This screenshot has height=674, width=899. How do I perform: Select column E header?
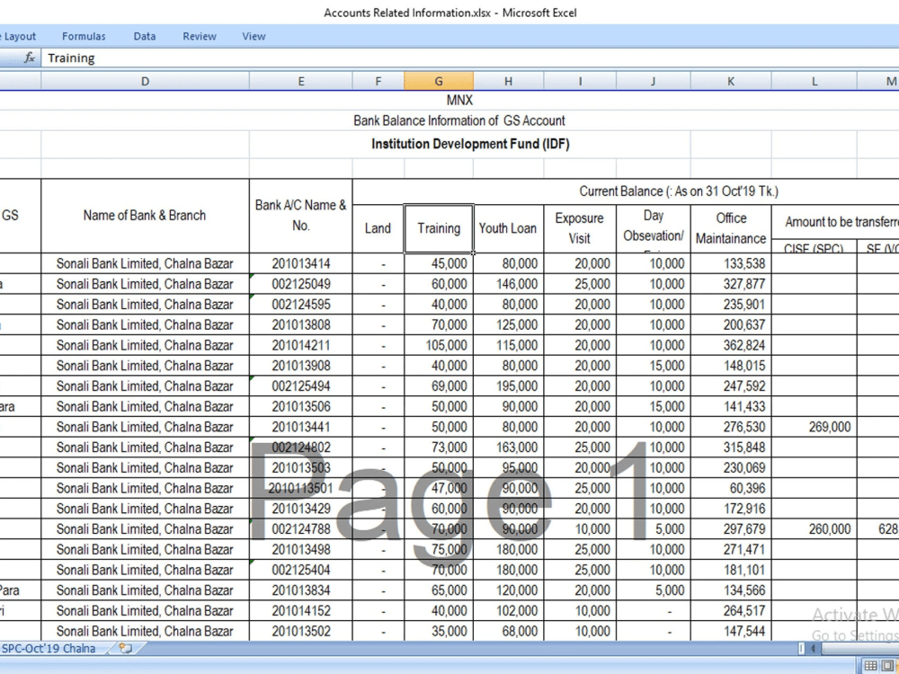point(301,82)
